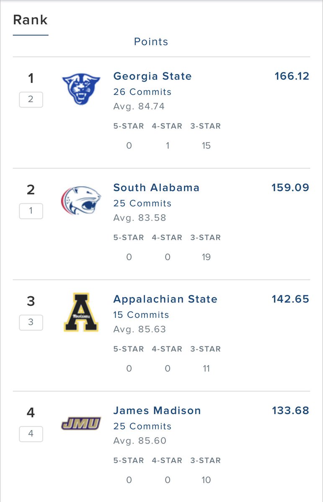Viewport: 323px width, 502px height.
Task: Open the South Alabama jaguar logo
Action: tap(81, 200)
